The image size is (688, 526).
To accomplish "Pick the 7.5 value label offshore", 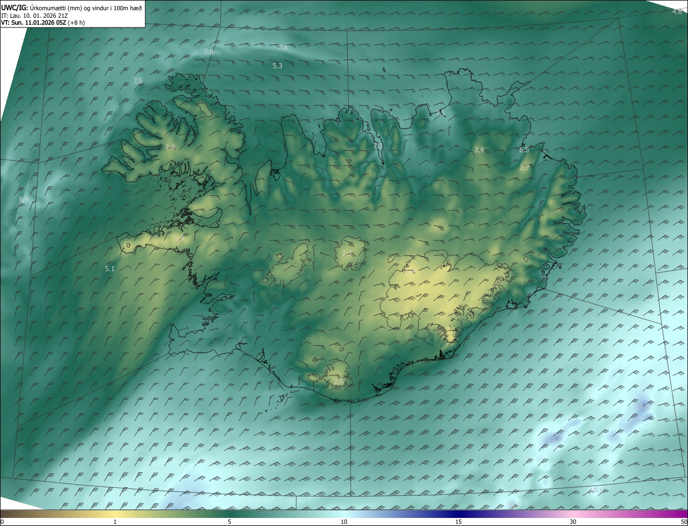I will click(138, 81).
